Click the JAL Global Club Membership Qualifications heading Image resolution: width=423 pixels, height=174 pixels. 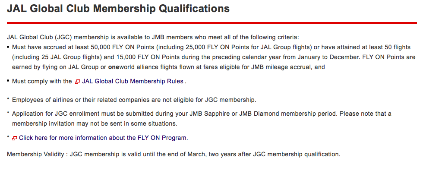[x=118, y=9]
